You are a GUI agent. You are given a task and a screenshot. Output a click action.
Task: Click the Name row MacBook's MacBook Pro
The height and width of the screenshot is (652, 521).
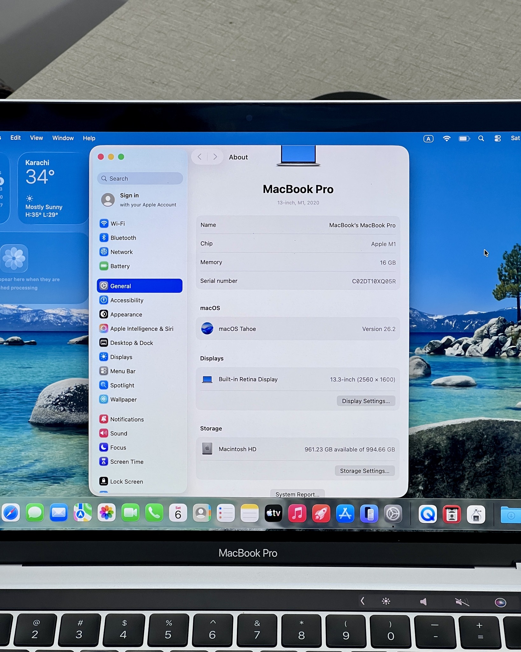(x=298, y=225)
